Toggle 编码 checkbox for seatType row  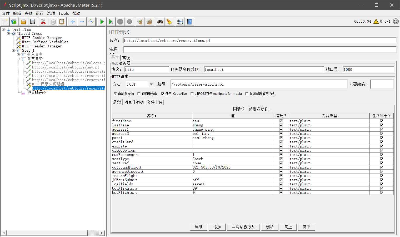pos(281,159)
